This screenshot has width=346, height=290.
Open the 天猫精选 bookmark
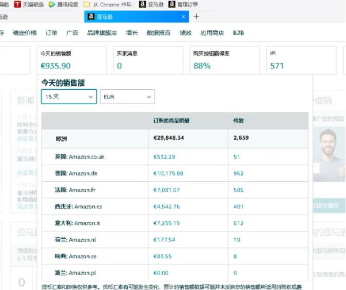click(x=29, y=4)
